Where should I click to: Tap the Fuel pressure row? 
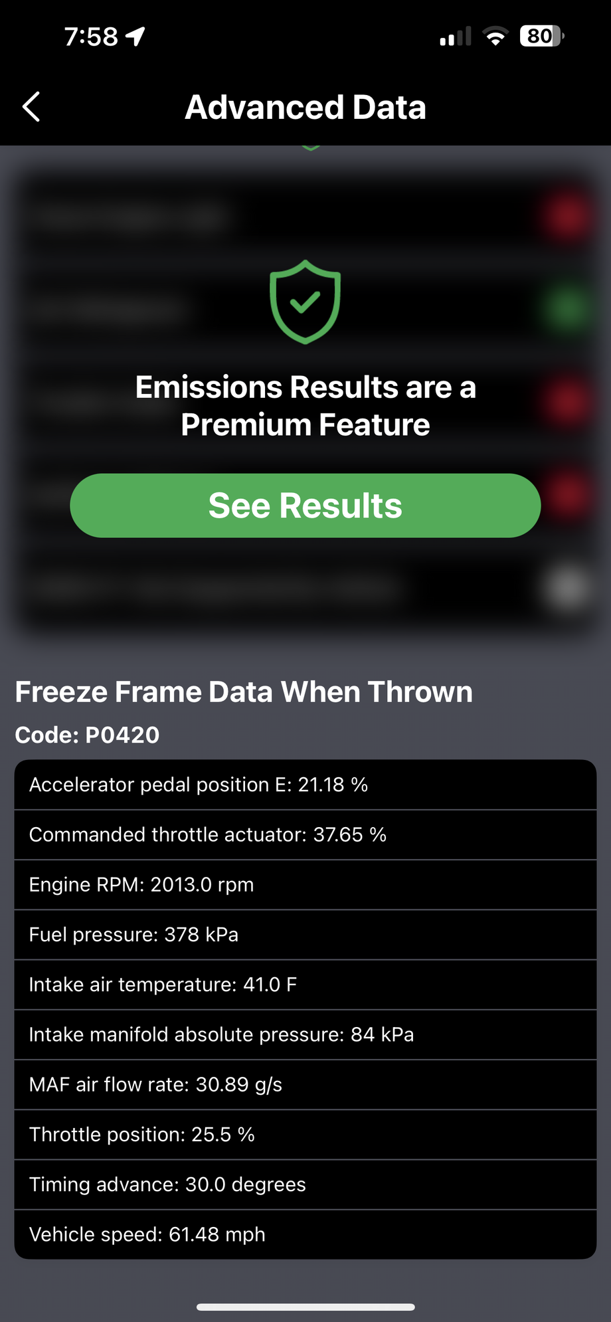[x=305, y=935]
